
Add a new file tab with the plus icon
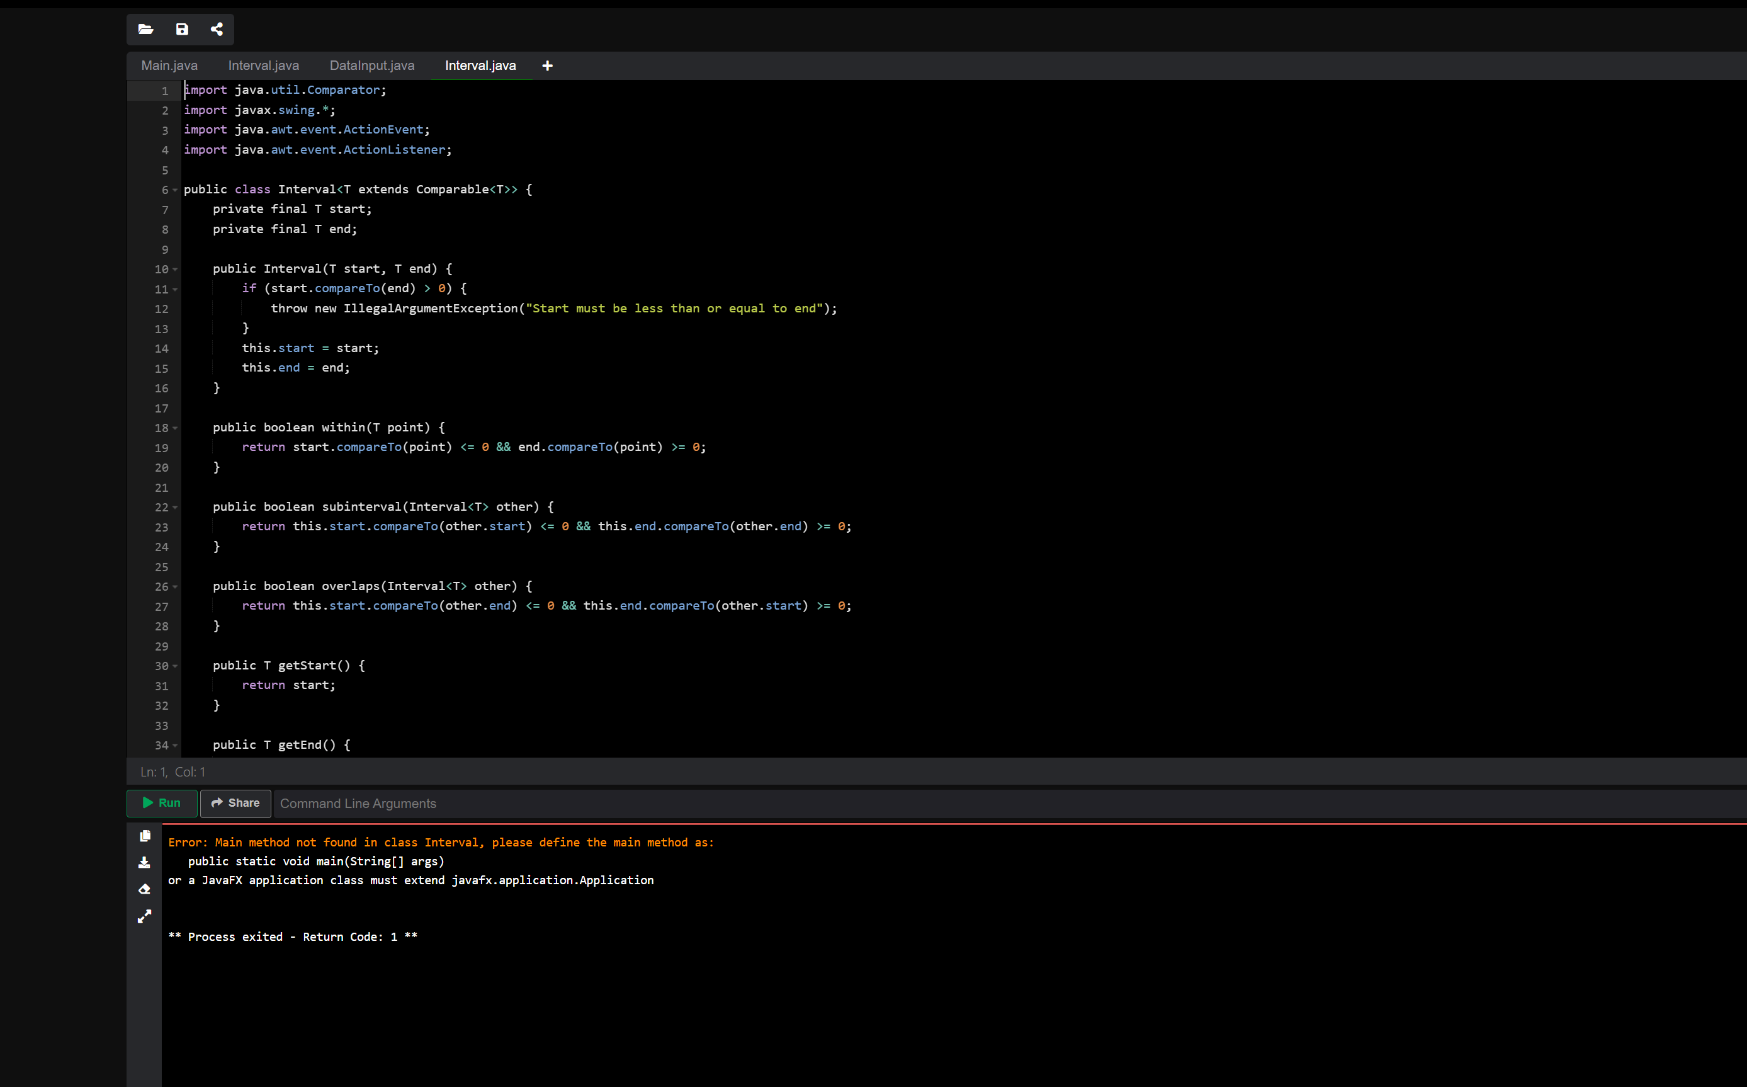tap(547, 65)
